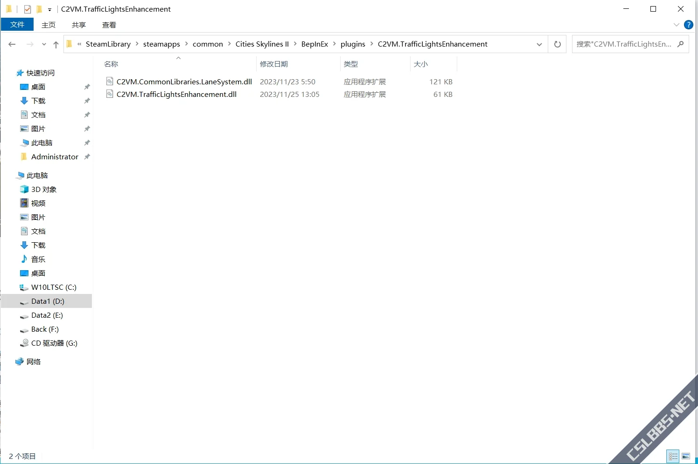Switch to details view icon
Viewport: 698px width, 464px height.
(x=673, y=456)
